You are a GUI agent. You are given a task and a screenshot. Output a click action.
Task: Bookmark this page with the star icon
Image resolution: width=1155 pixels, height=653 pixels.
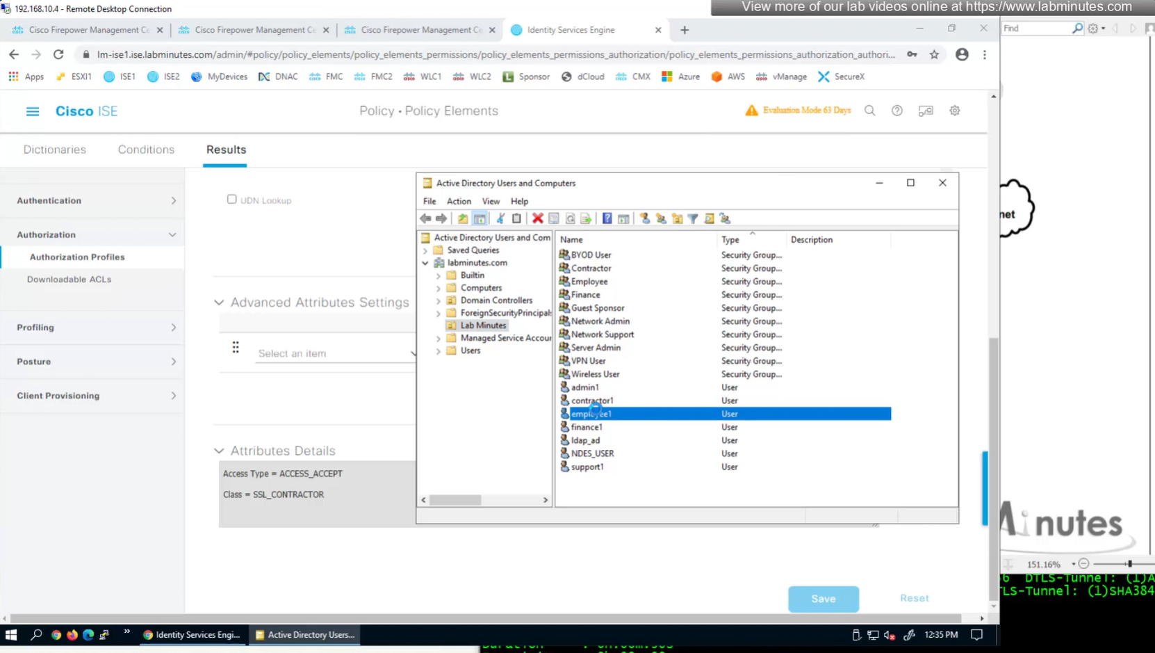[934, 54]
